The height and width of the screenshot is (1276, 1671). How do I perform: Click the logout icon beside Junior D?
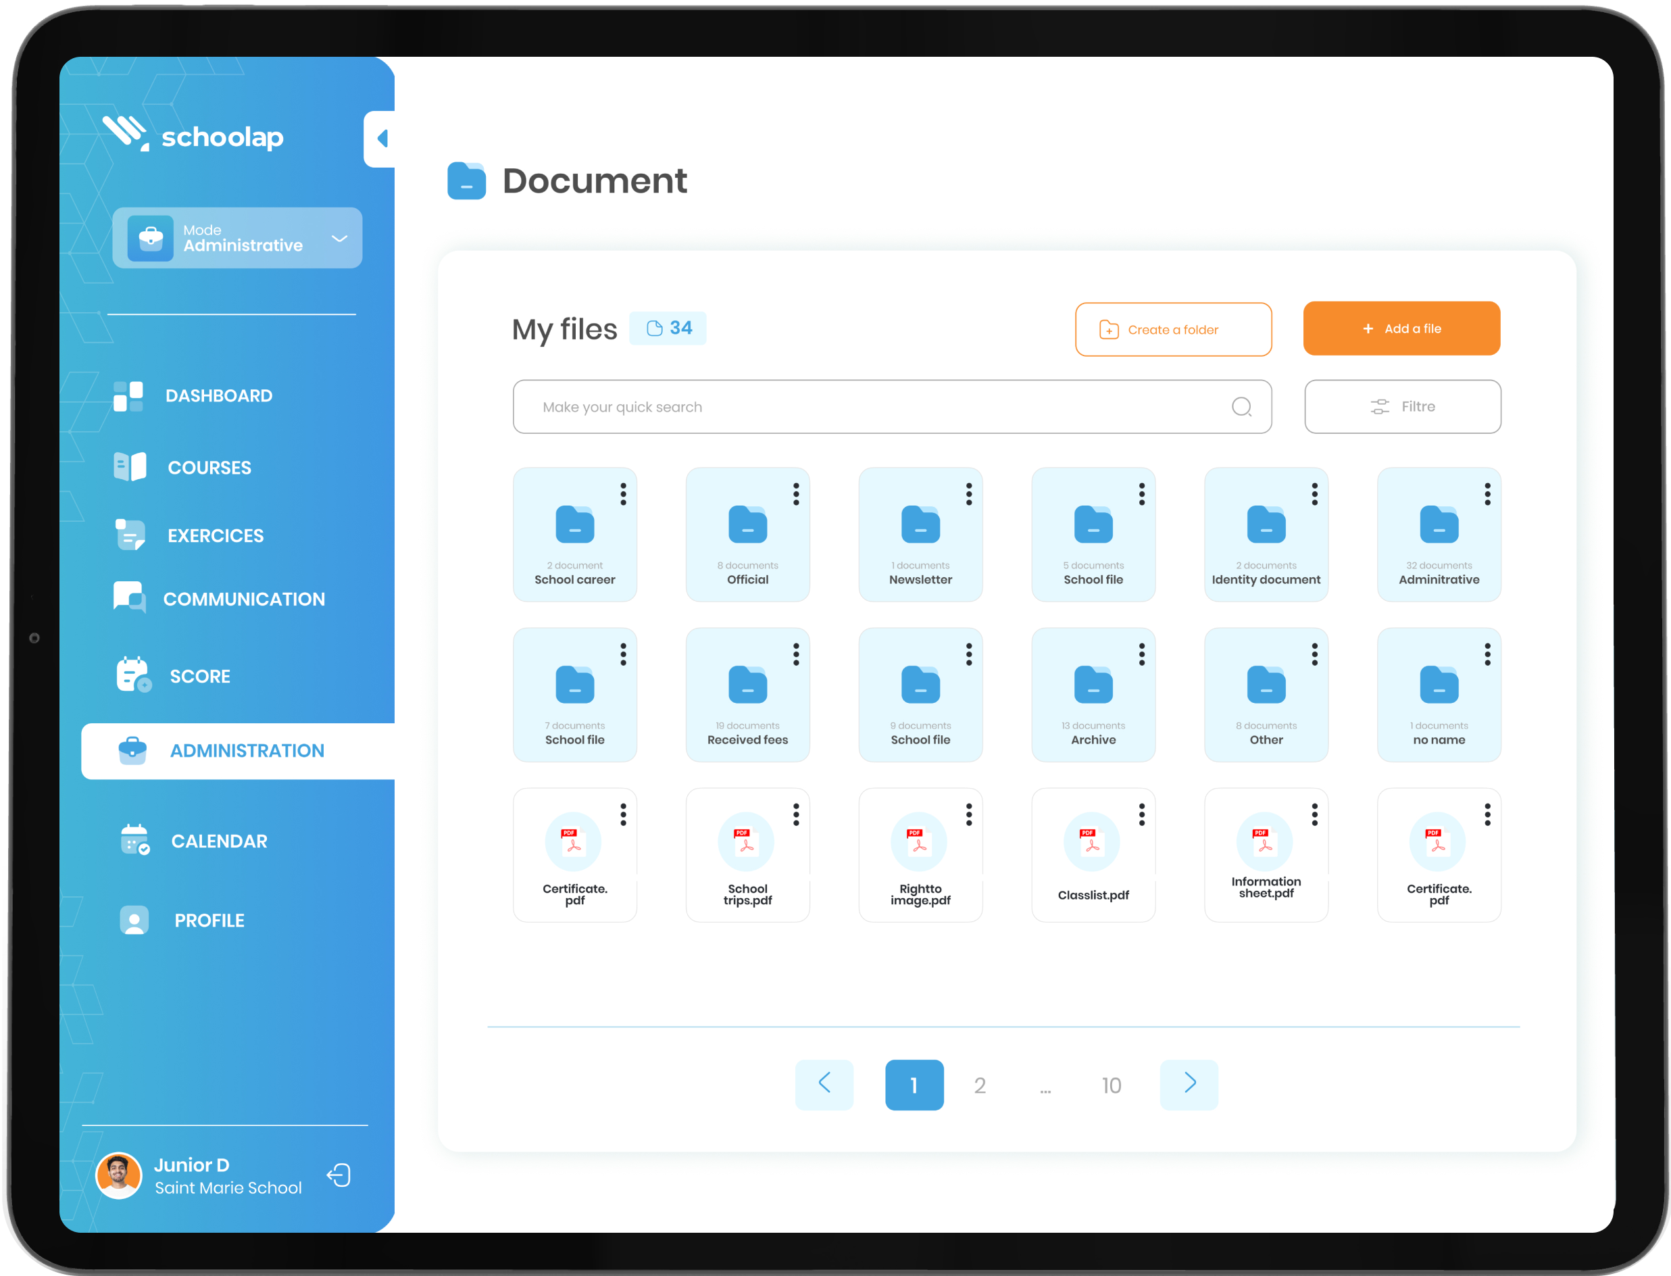(339, 1175)
